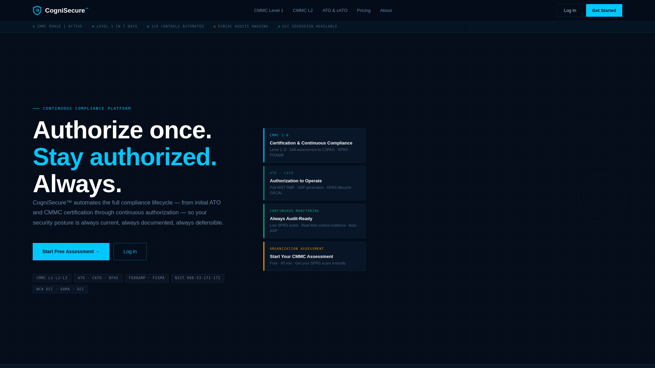Click the hero Log In button
Viewport: 655px width, 368px height.
[130, 251]
